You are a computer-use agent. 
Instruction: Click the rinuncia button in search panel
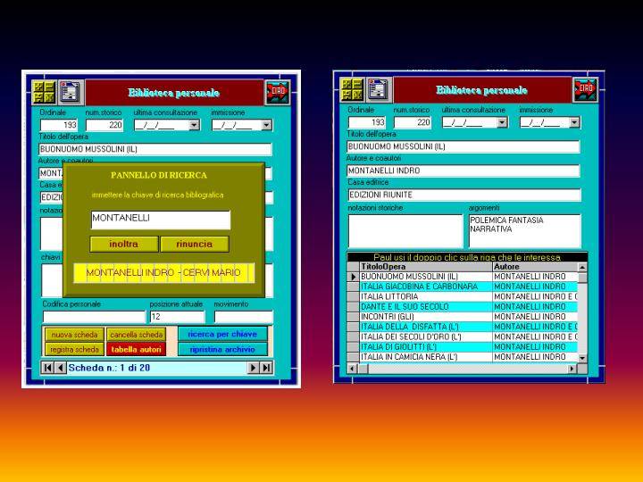coord(195,244)
